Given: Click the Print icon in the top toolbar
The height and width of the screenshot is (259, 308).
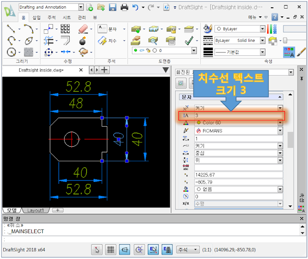Looking at the screenshot, I should (x=124, y=7).
